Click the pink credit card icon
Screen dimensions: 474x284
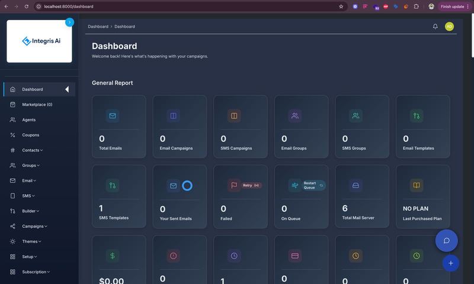click(294, 256)
